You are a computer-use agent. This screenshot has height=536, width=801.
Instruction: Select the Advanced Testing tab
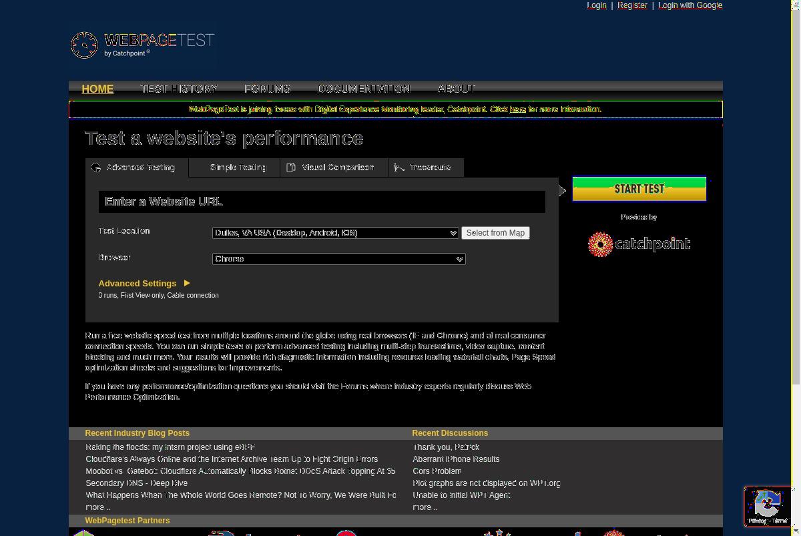tap(137, 168)
